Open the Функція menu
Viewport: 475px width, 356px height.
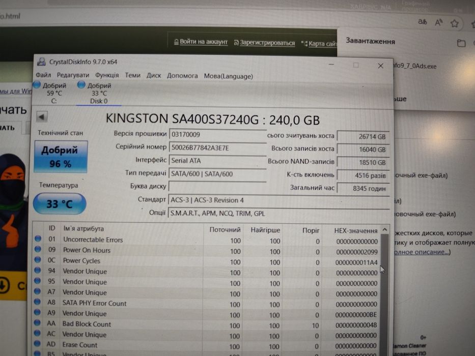click(x=107, y=75)
